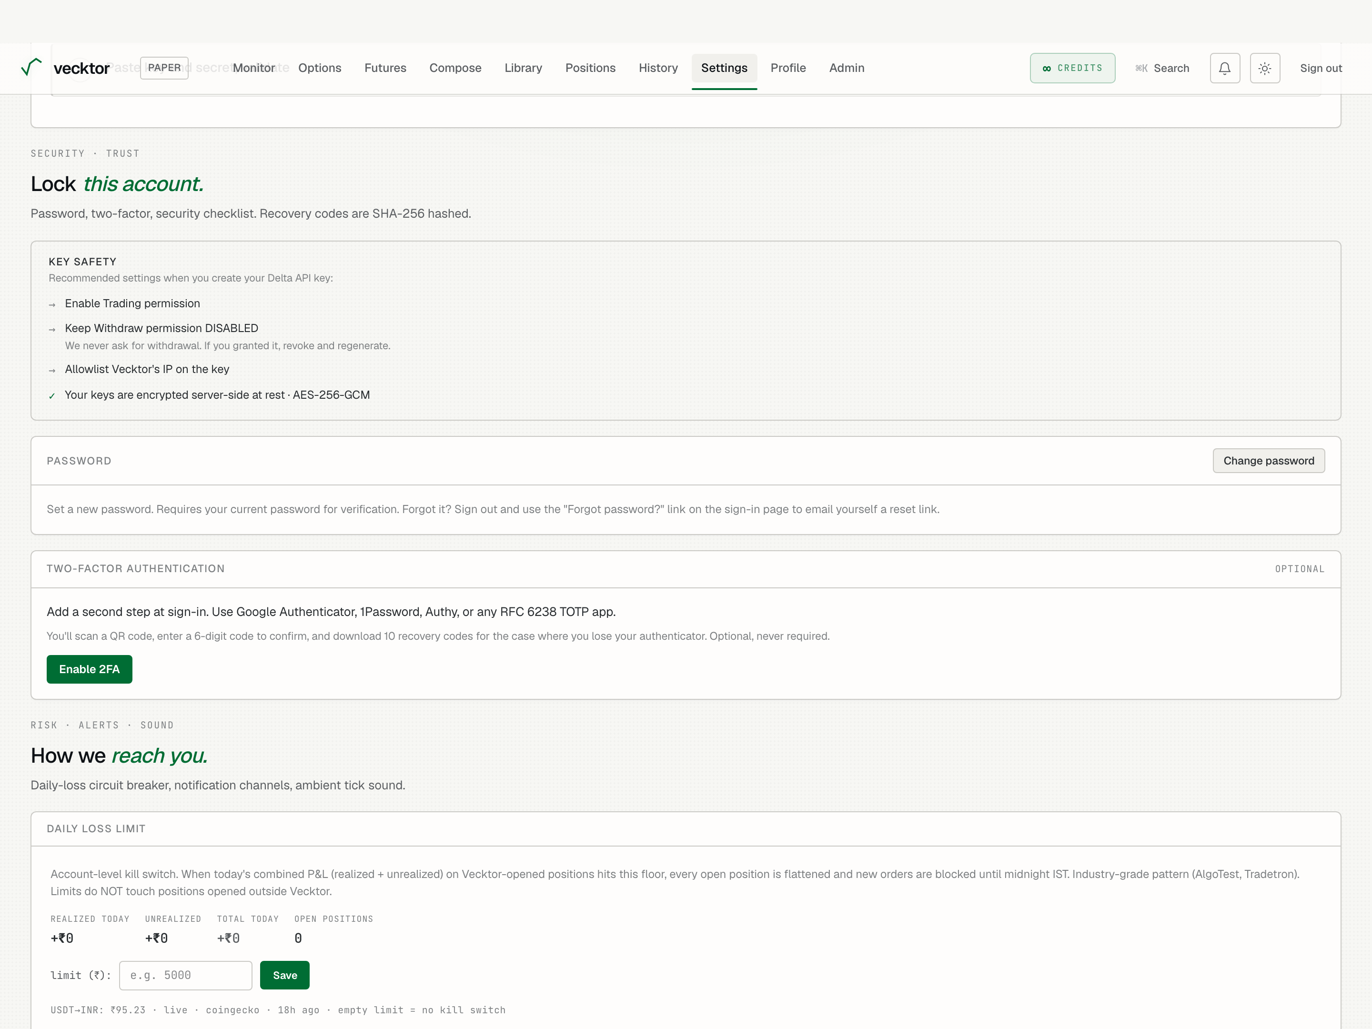Open notifications bell icon
This screenshot has width=1372, height=1029.
coord(1224,68)
